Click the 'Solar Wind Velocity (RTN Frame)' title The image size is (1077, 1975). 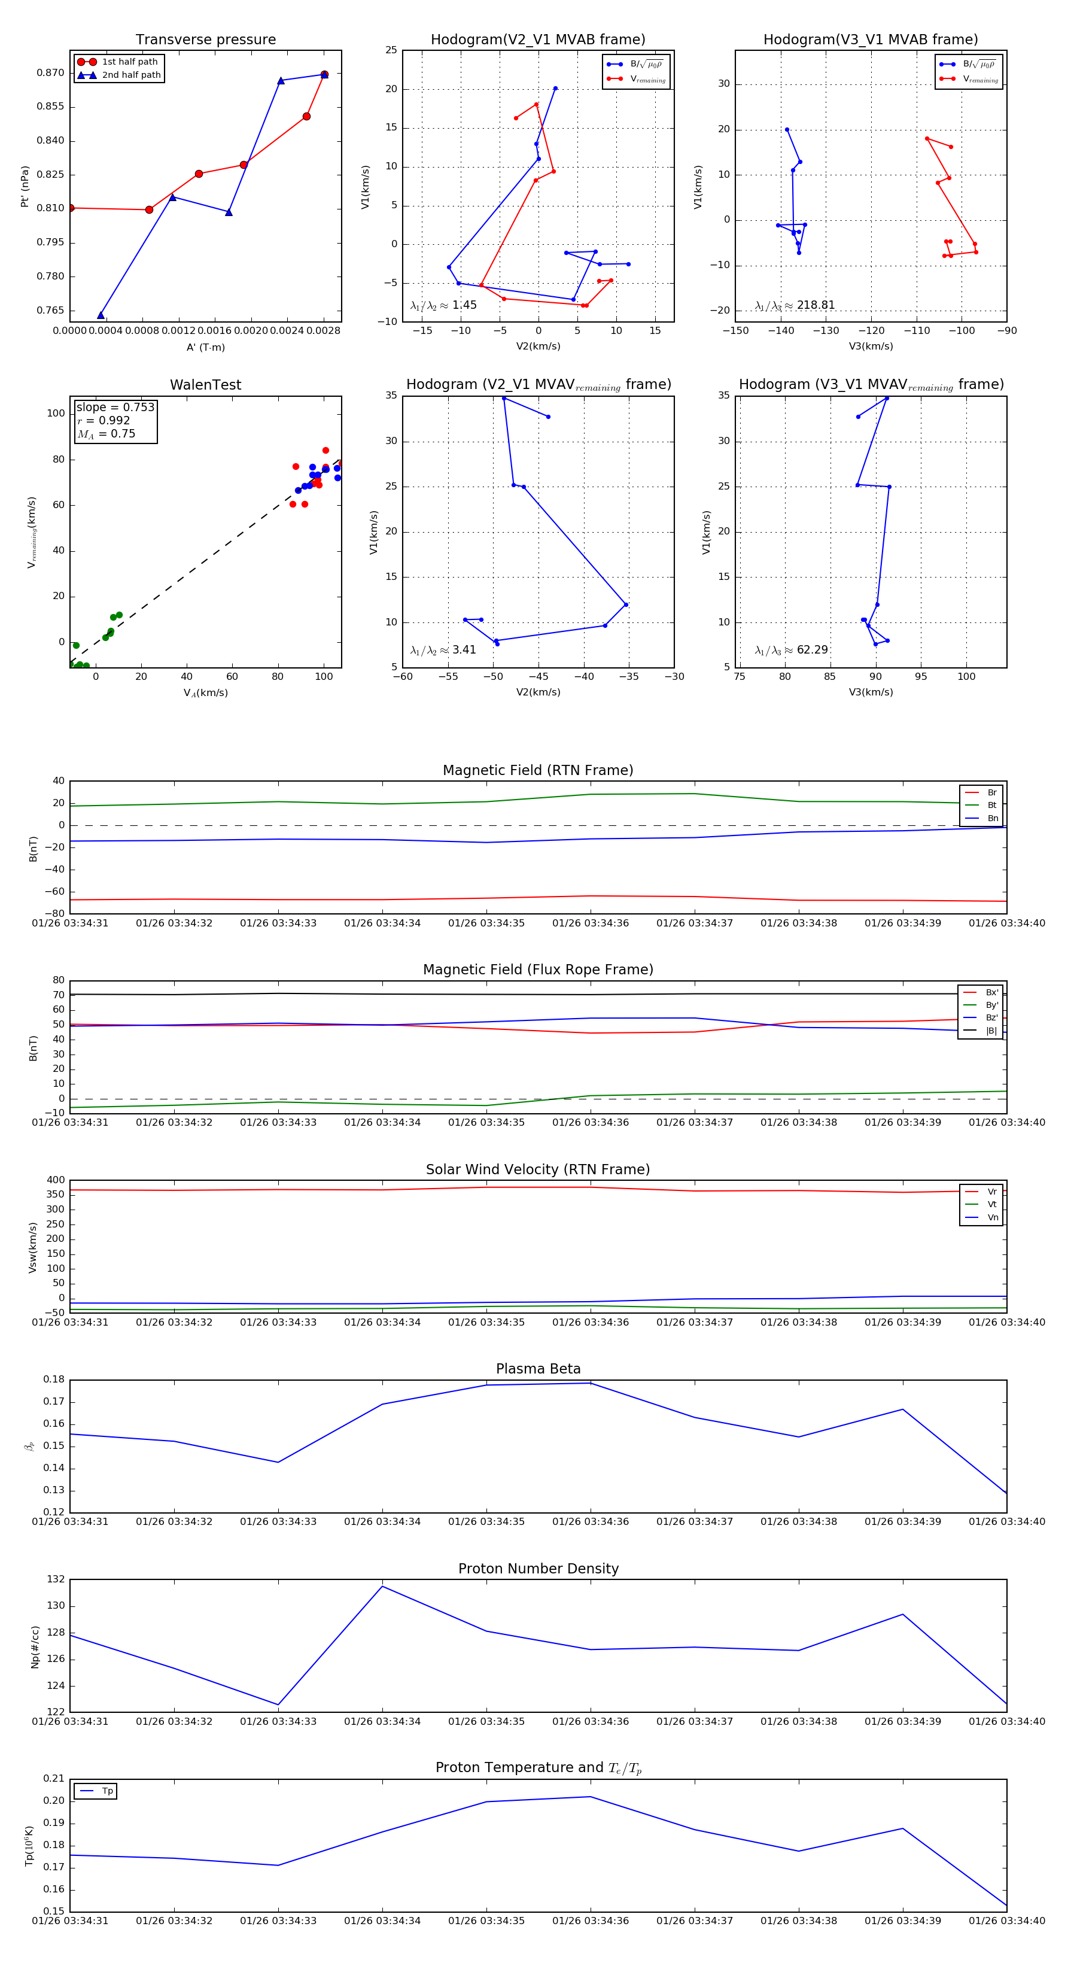tap(538, 1169)
